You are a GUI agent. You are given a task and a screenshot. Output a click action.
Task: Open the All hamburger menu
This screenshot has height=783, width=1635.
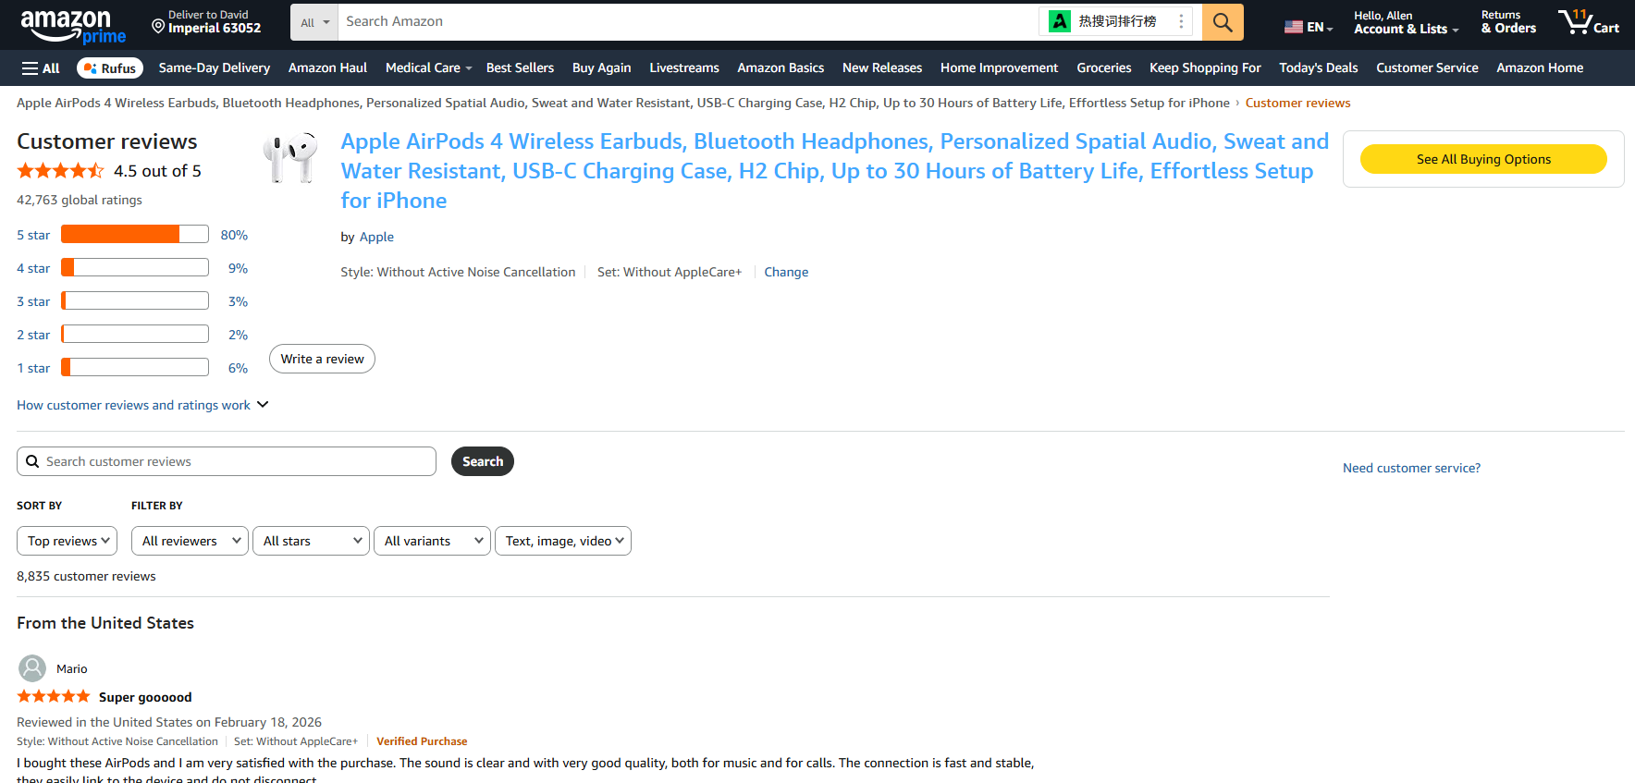[41, 68]
